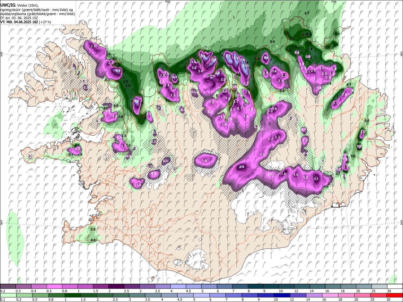Select the bright red swatch after 30 in lower legend row
The width and height of the screenshot is (403, 302).
point(394,296)
